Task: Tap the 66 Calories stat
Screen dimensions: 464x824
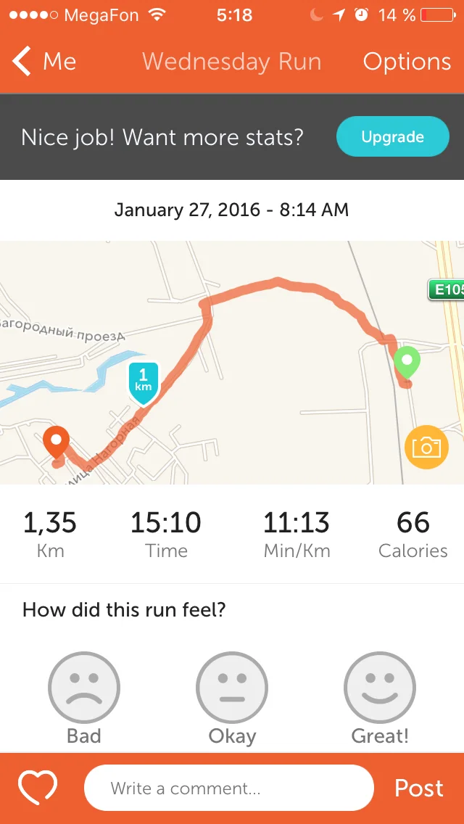Action: click(413, 534)
